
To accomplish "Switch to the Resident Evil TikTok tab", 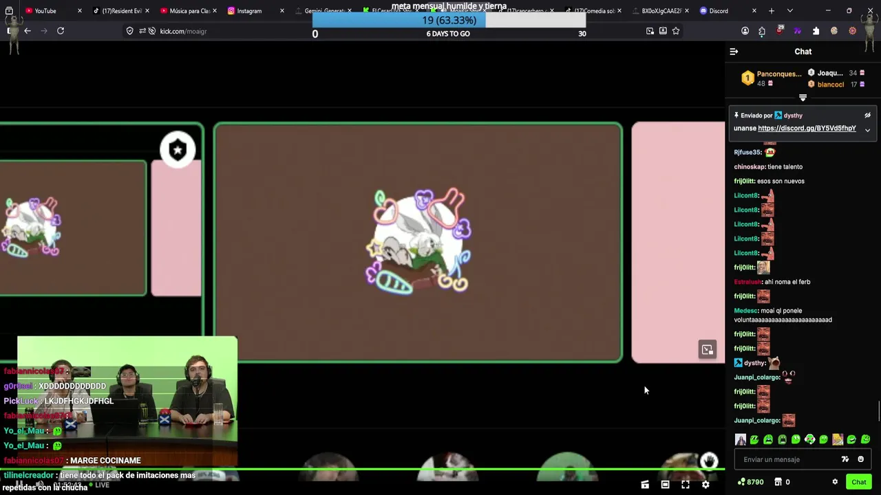I will click(122, 11).
